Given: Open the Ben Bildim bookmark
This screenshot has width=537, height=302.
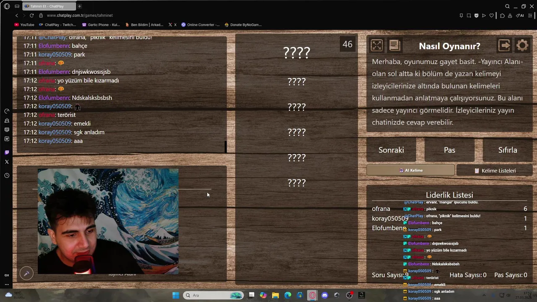Looking at the screenshot, I should pyautogui.click(x=144, y=25).
